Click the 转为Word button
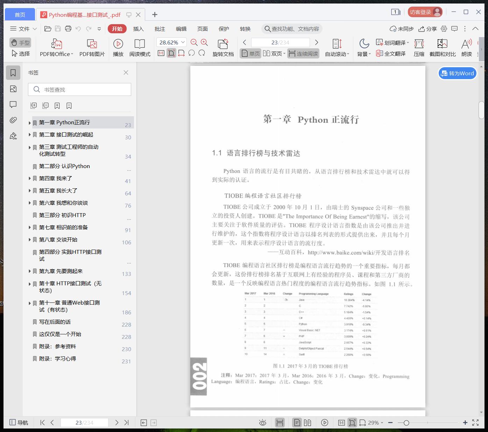This screenshot has width=488, height=432. [458, 73]
